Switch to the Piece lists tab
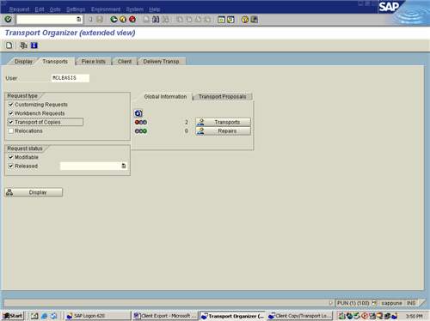 tap(93, 62)
